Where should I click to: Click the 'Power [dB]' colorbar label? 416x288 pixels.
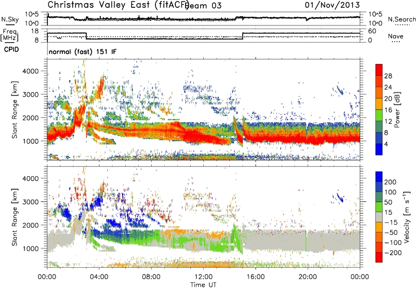pos(397,110)
